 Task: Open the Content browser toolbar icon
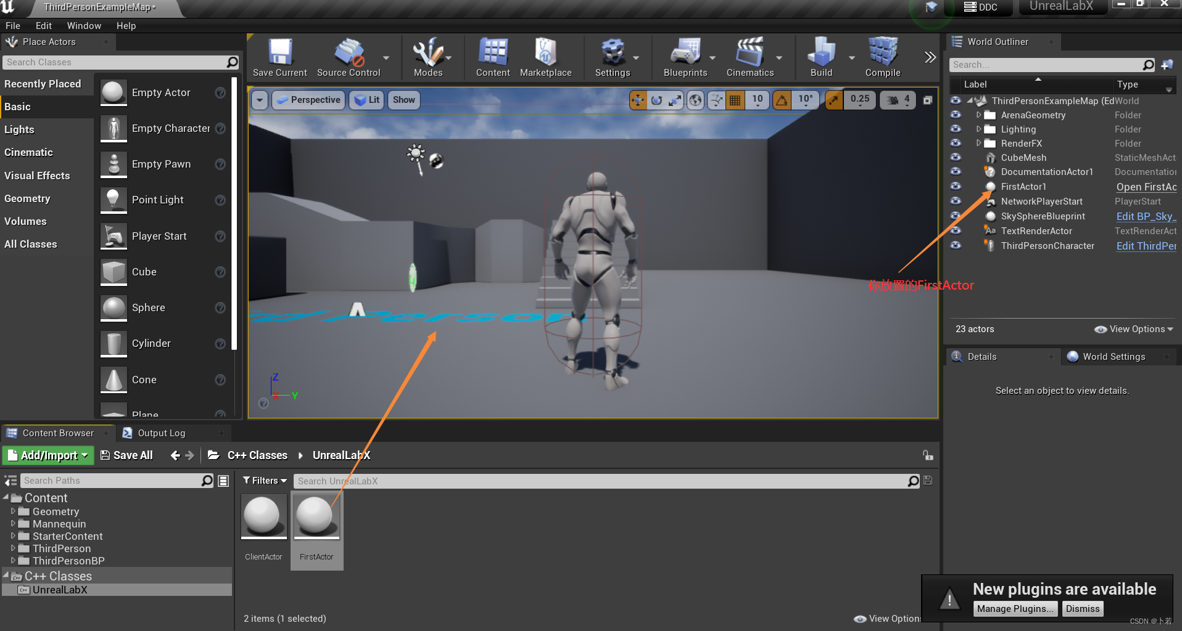click(x=493, y=57)
